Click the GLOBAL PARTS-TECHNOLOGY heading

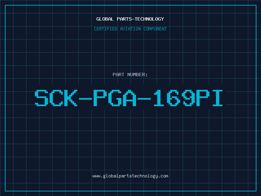(130, 19)
